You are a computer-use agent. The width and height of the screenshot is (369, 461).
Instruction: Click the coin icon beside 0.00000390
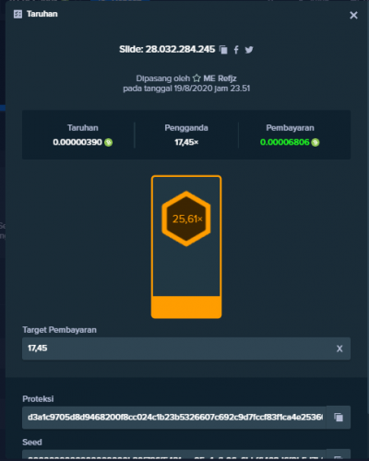click(108, 142)
